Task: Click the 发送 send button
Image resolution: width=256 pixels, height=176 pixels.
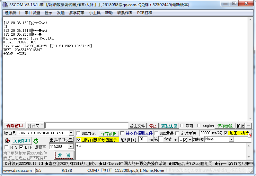Action: click(x=64, y=155)
